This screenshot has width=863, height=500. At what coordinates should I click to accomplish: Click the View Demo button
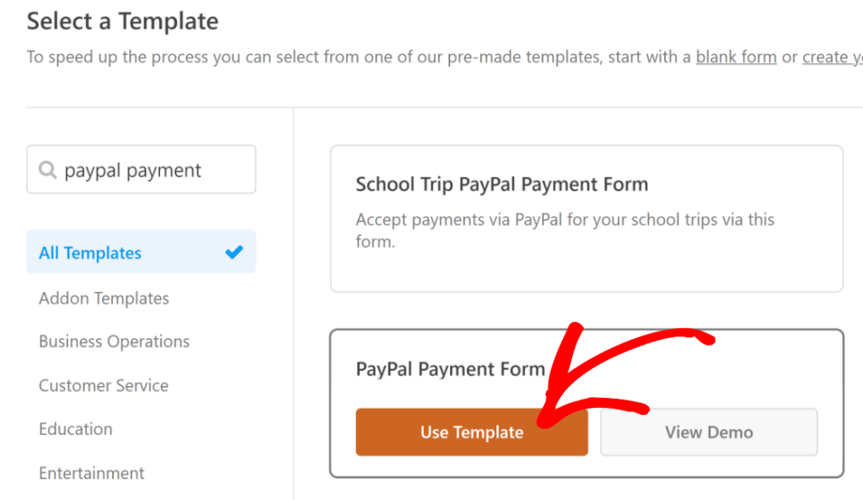[709, 432]
